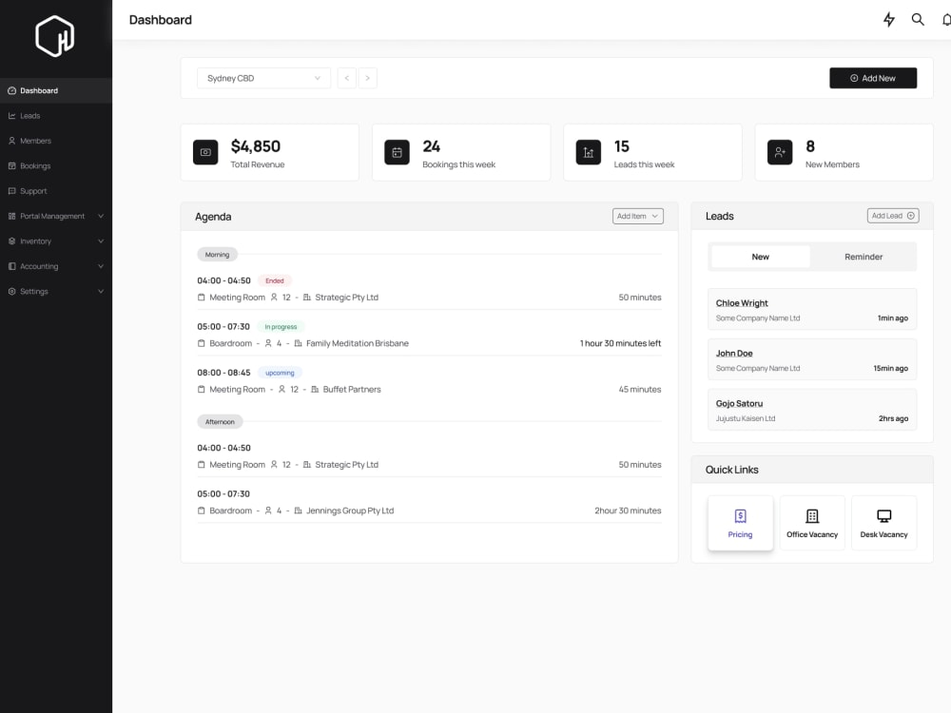Open notifications bell icon
The height and width of the screenshot is (713, 951).
coord(946,19)
